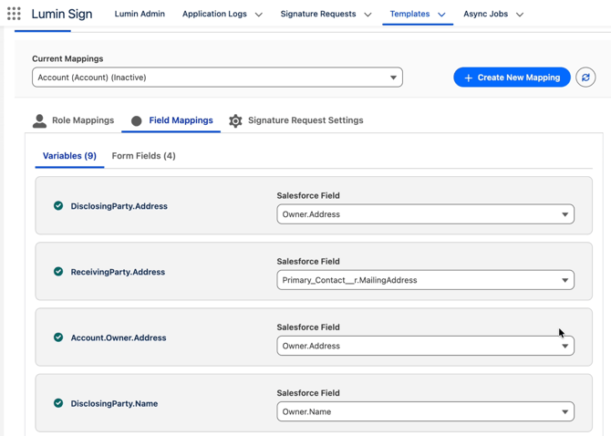Click the Create New Mapping button
Screen dimensions: 611x436
512,78
